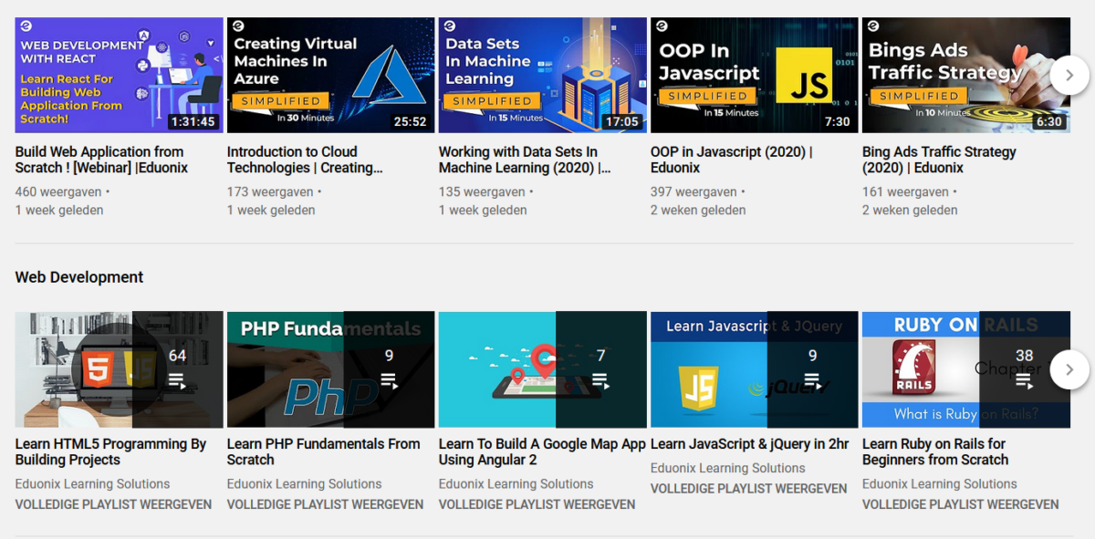Open Eduonix Learning Solutions channel under Google Map playlist

tap(516, 484)
